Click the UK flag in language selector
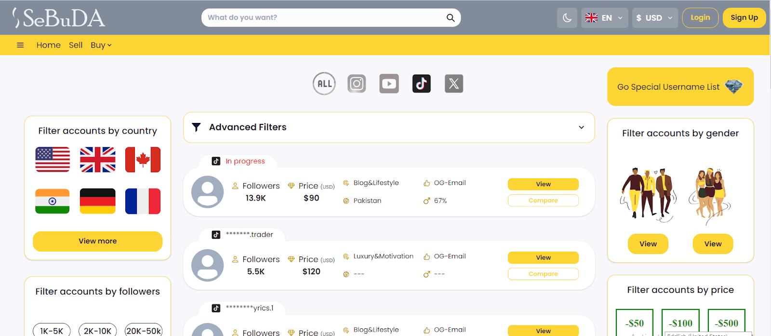 click(x=591, y=18)
